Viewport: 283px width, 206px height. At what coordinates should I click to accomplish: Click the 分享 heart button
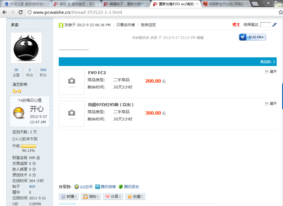tap(113, 196)
